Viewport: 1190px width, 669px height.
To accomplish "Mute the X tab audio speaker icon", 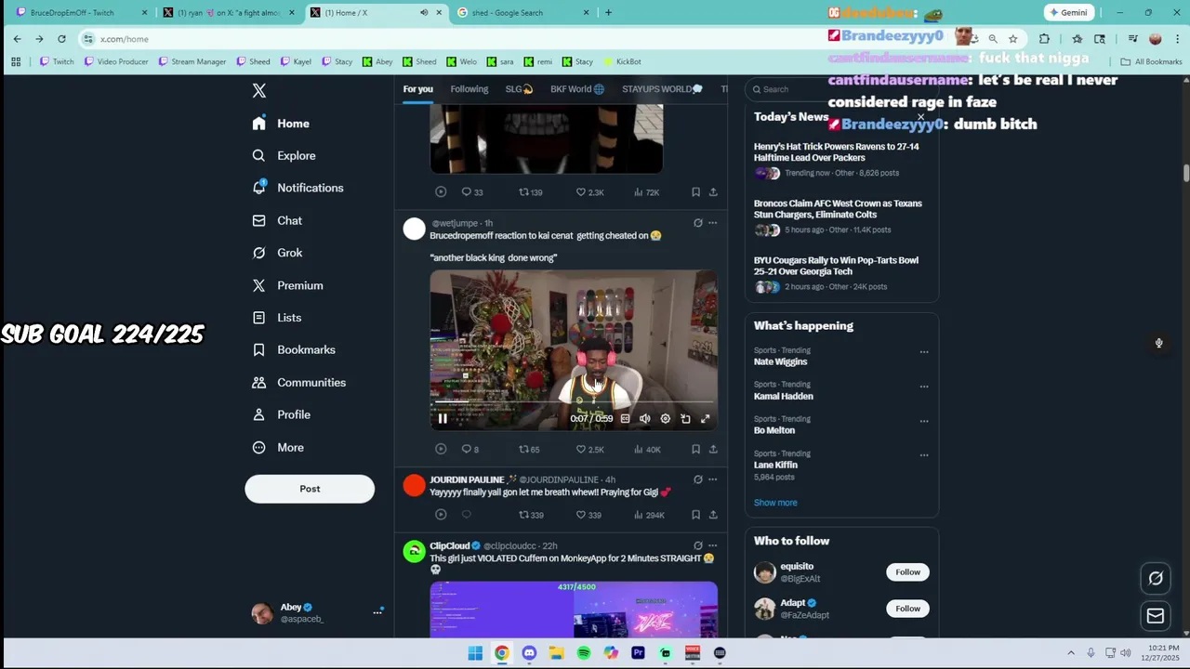I will click(424, 13).
